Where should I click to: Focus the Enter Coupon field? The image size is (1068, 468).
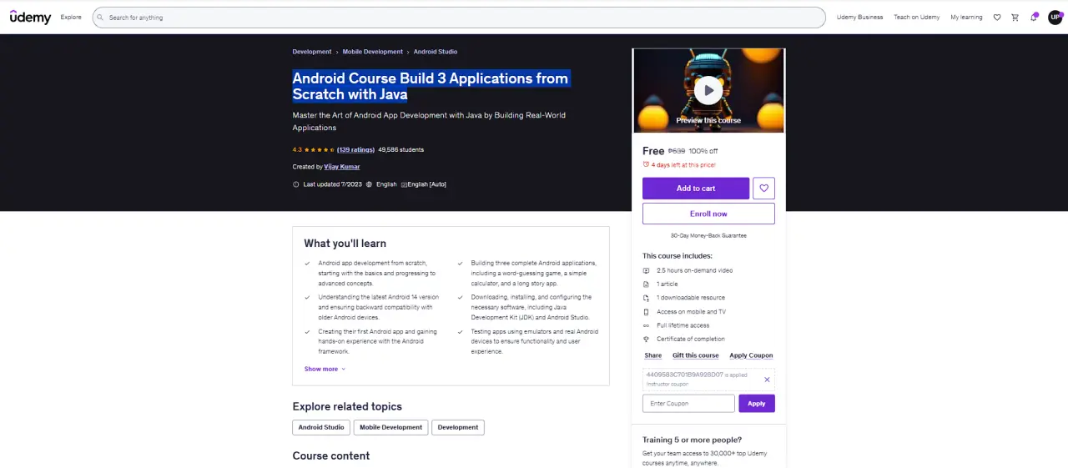(x=688, y=404)
